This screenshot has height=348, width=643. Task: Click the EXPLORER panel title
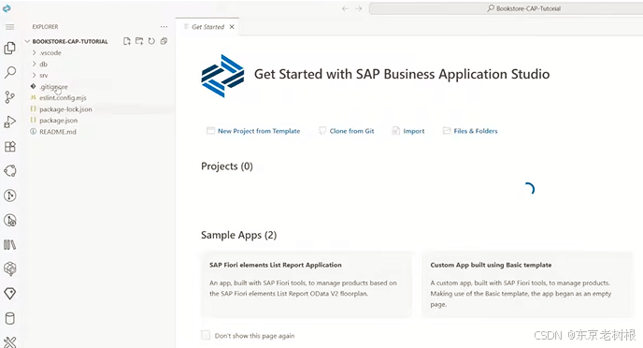[45, 27]
